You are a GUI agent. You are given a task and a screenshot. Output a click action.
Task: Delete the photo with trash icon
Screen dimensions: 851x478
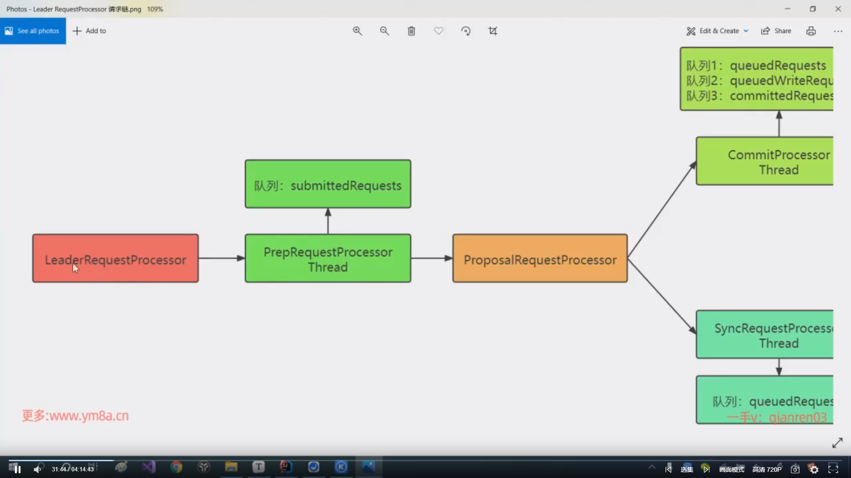[x=411, y=31]
